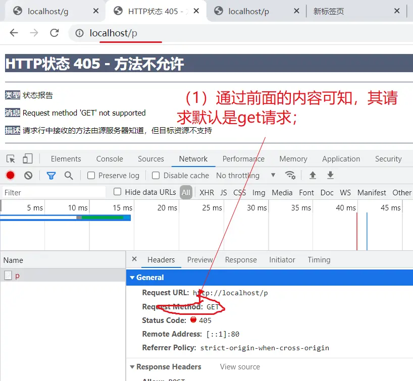Viewport: 413px width, 381px height.
Task: Close the request details pane
Action: point(134,259)
